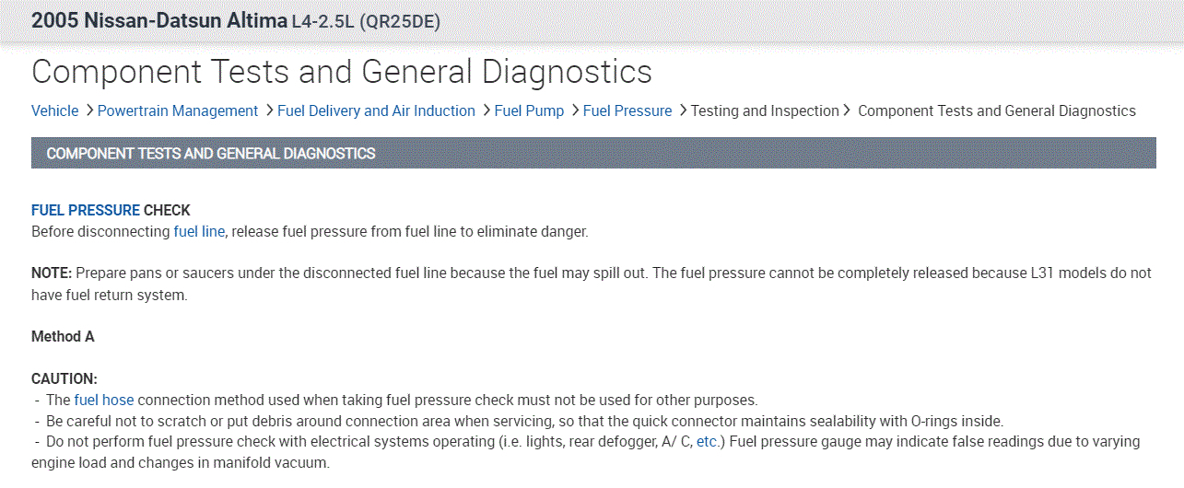Open the Fuel Pressure breadcrumb link
The width and height of the screenshot is (1184, 488).
click(627, 110)
